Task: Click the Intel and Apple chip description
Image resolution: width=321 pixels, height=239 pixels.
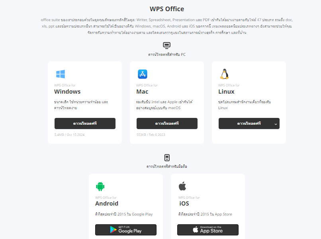Action: point(164,105)
